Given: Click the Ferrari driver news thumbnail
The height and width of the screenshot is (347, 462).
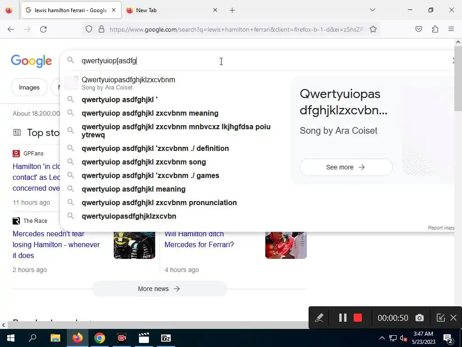Looking at the screenshot, I should tap(286, 245).
